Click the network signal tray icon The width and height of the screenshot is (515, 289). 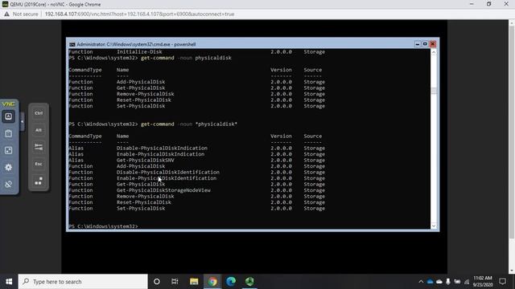[467, 282]
